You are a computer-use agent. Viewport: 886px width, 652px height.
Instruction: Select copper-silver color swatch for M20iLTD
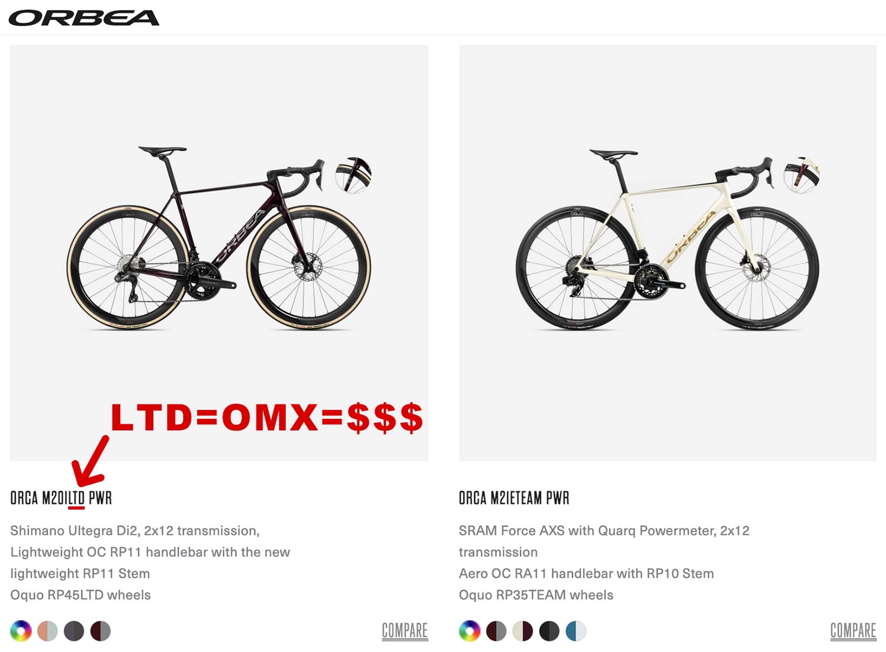48,631
